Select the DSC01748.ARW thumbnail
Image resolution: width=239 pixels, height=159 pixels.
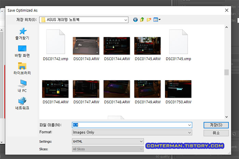click(117, 89)
